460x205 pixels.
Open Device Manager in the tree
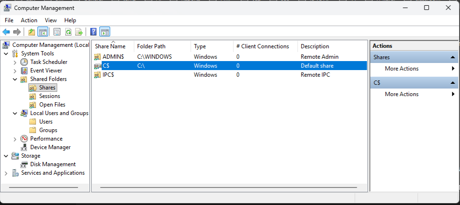pyautogui.click(x=50, y=147)
